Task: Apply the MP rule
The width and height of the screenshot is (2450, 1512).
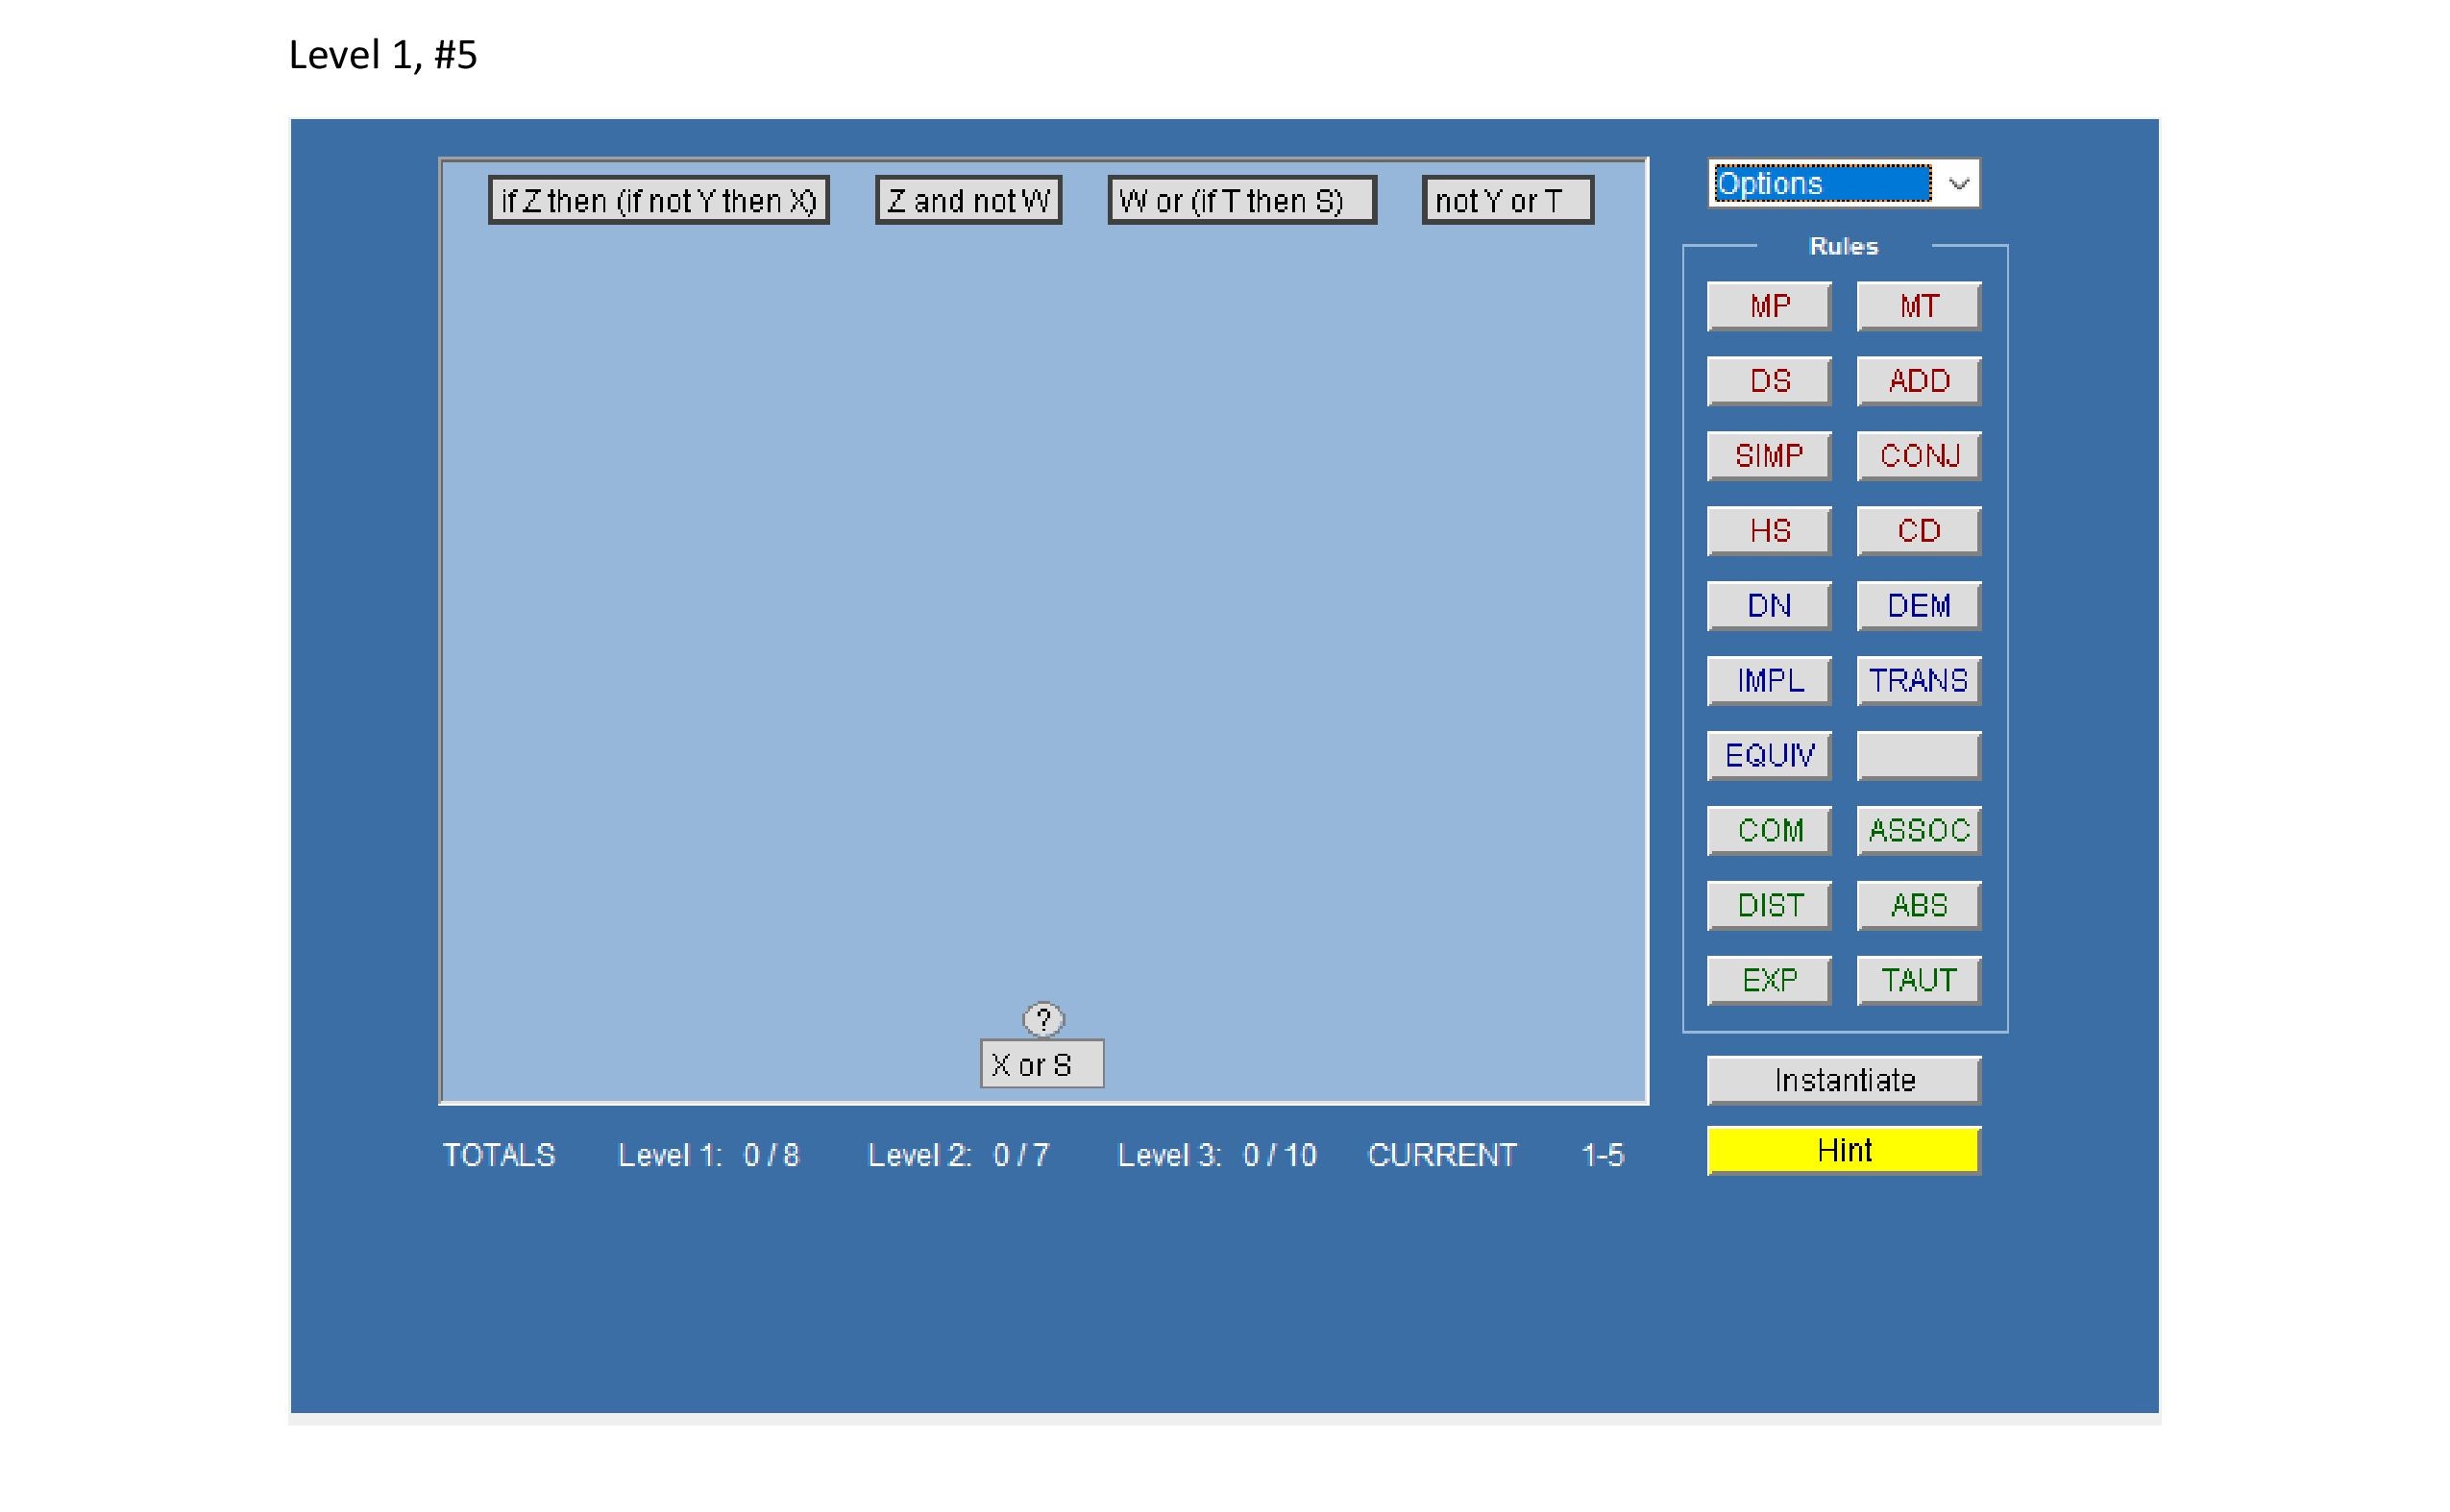Action: [x=1768, y=306]
